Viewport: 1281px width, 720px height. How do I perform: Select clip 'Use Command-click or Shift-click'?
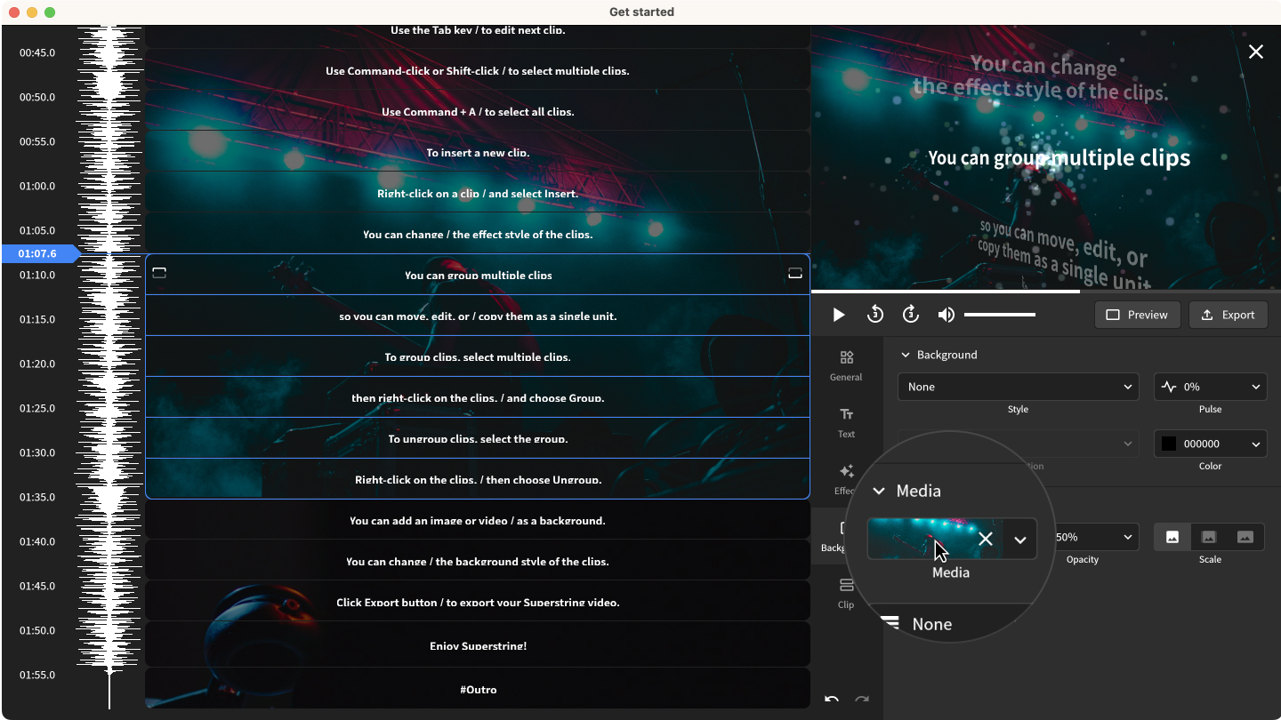[x=478, y=68]
